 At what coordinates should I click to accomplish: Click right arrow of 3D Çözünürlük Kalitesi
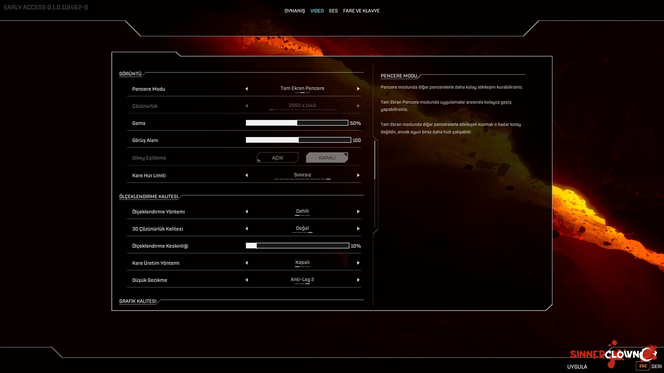(x=358, y=229)
